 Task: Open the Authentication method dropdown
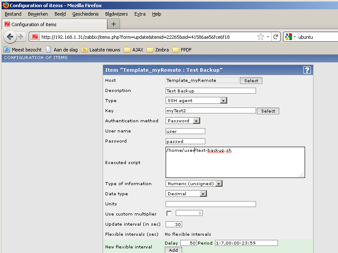(183, 121)
